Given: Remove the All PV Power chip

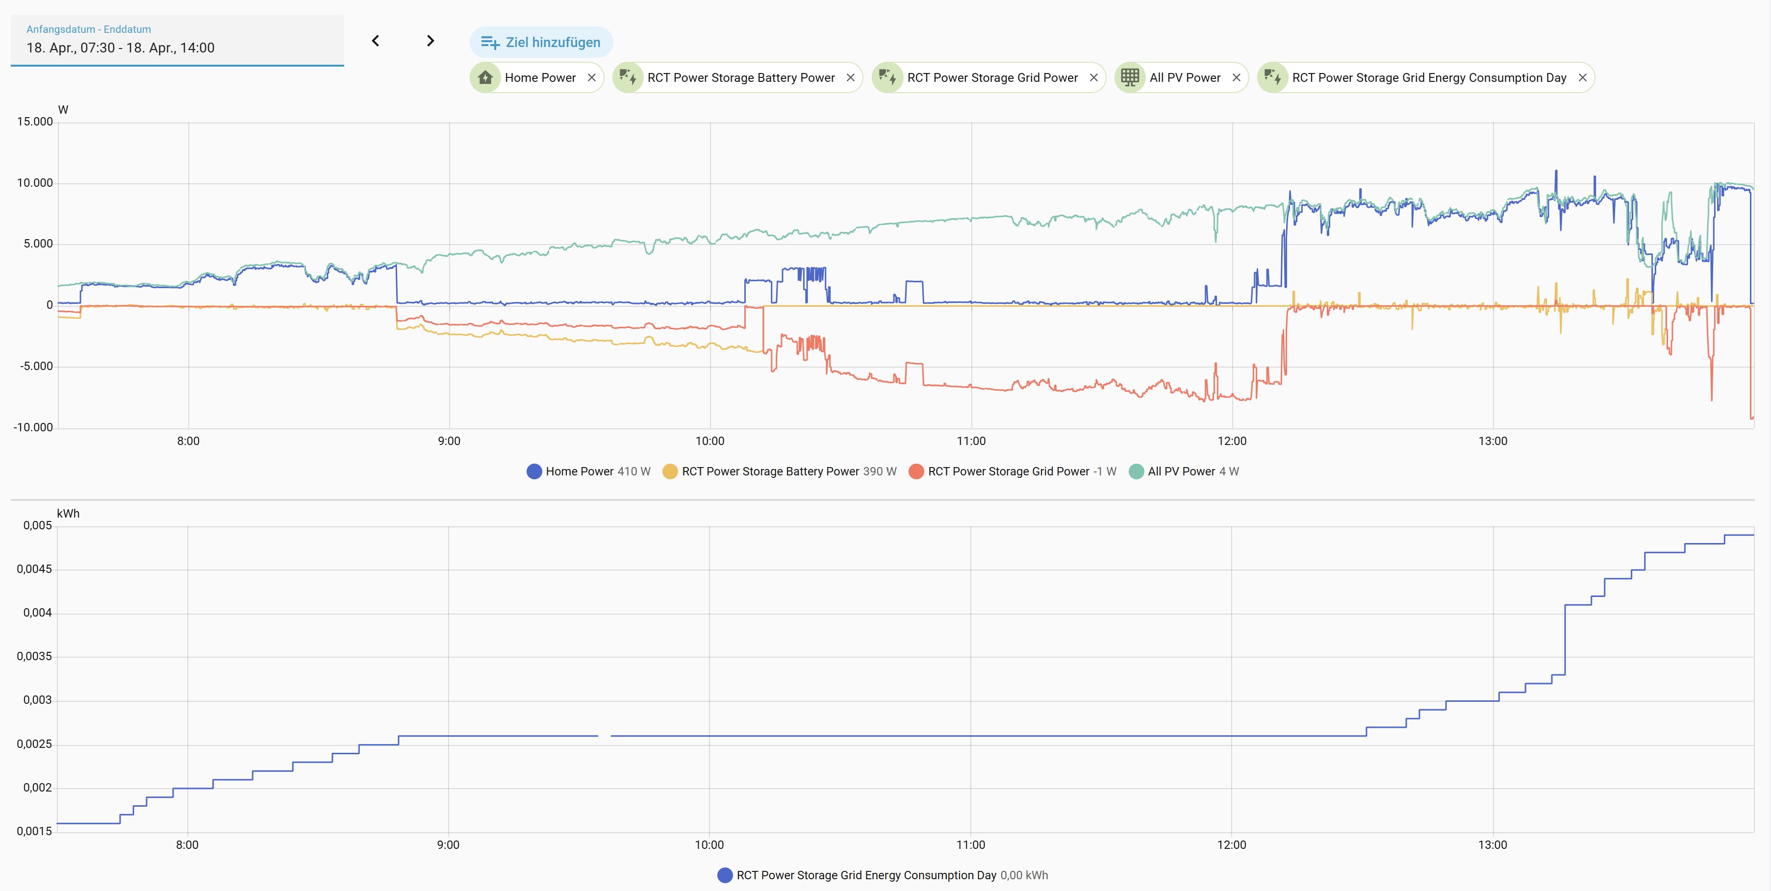Looking at the screenshot, I should tap(1236, 77).
